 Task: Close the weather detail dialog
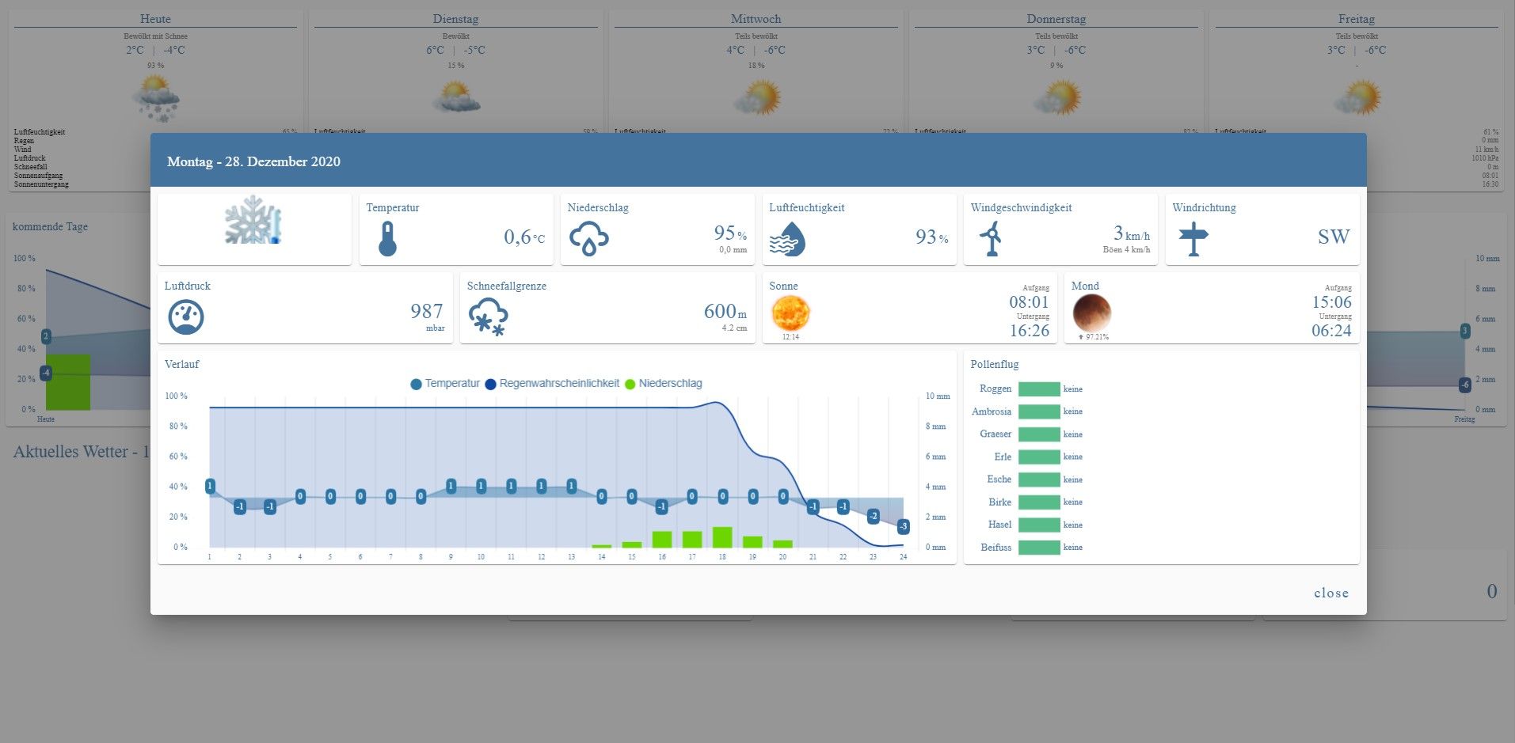click(1330, 593)
